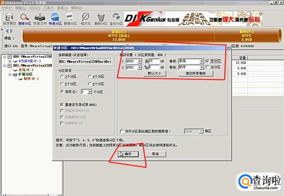
Task: Confirm with the 确定 button
Action: tap(128, 154)
